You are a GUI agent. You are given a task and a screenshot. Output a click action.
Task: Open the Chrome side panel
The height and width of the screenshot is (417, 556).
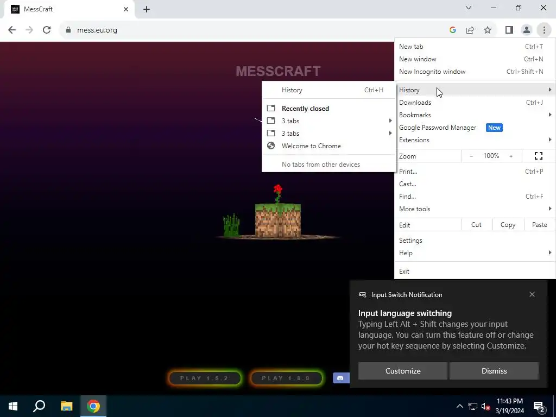509,30
